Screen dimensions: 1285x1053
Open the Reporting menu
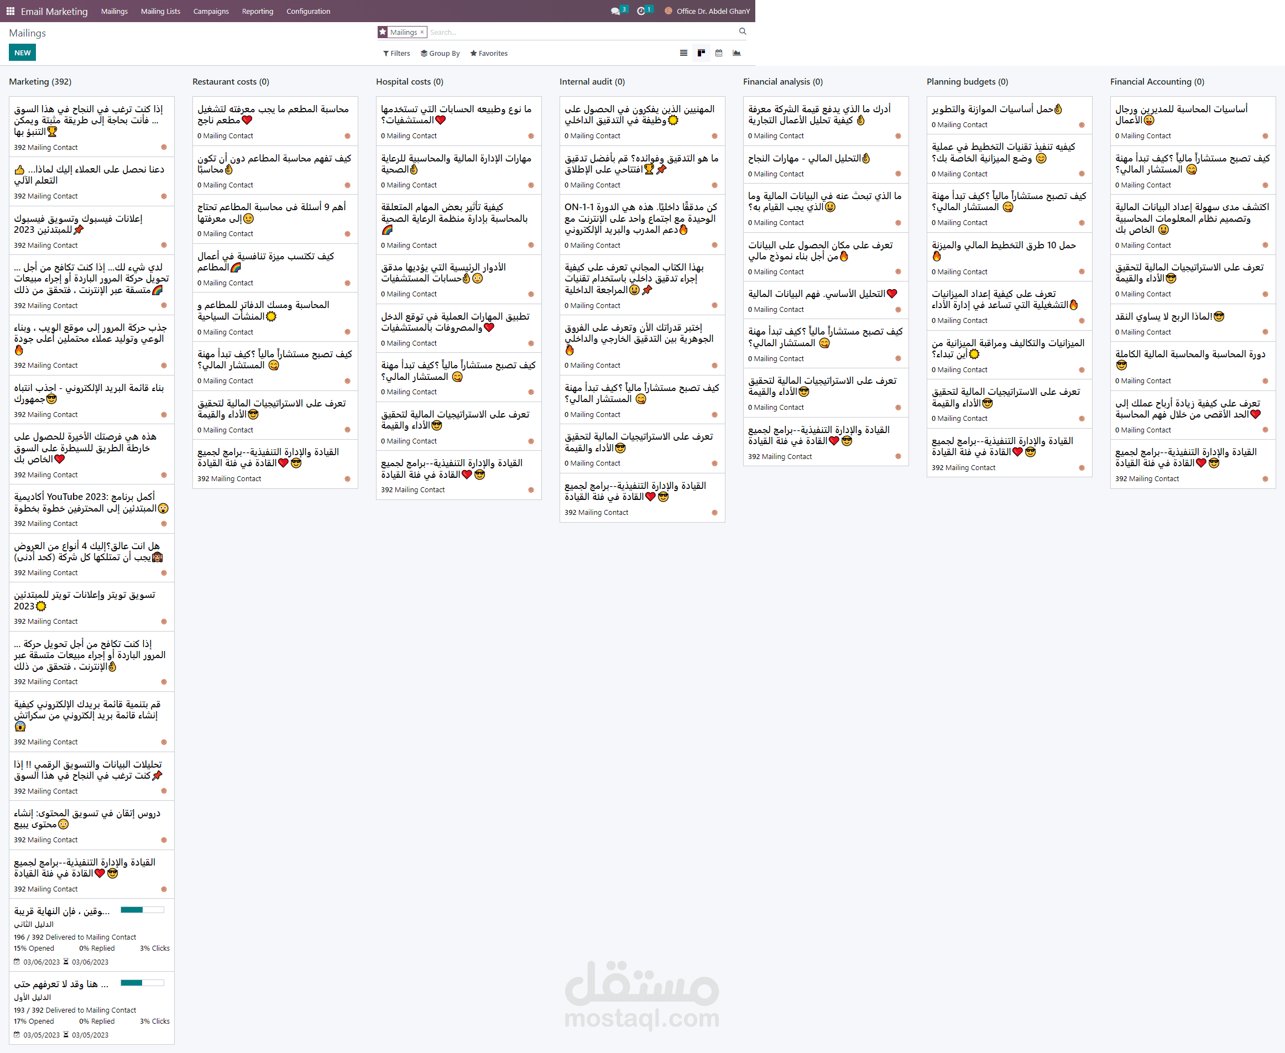click(x=257, y=11)
